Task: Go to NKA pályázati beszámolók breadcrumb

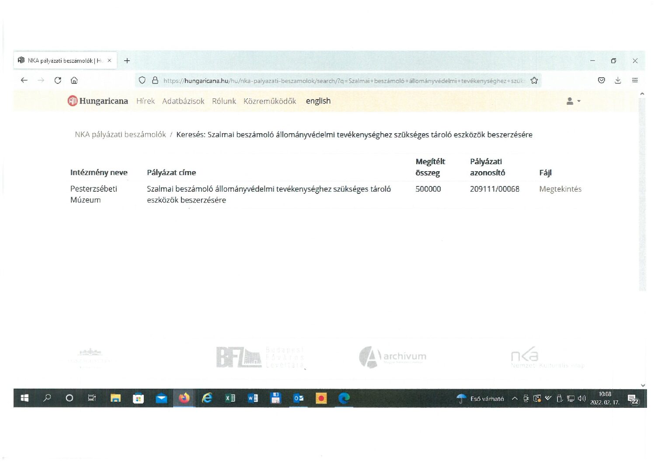Action: point(120,134)
